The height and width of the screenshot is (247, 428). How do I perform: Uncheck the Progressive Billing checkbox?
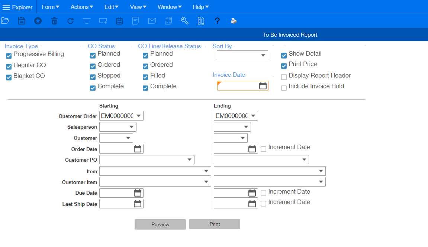tap(9, 56)
